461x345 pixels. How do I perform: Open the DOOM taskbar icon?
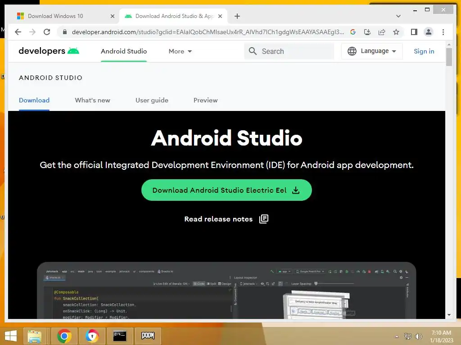148,336
